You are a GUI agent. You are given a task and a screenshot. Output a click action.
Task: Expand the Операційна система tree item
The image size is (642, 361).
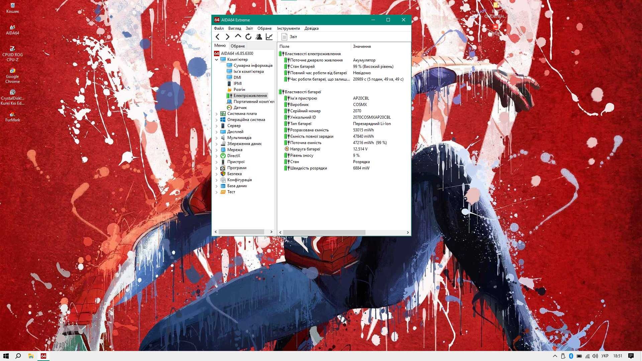pyautogui.click(x=217, y=119)
